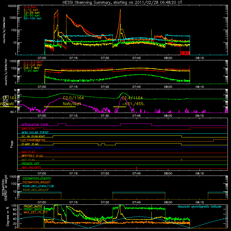Click the top panel's counts/s/detector axis title
Viewport: 231px width, 231px height.
(4, 30)
